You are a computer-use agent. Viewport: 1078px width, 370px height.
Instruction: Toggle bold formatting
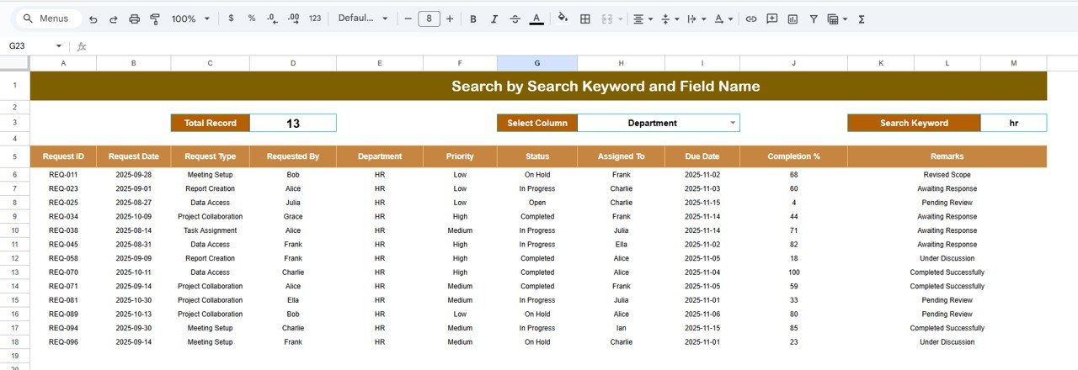tap(472, 18)
